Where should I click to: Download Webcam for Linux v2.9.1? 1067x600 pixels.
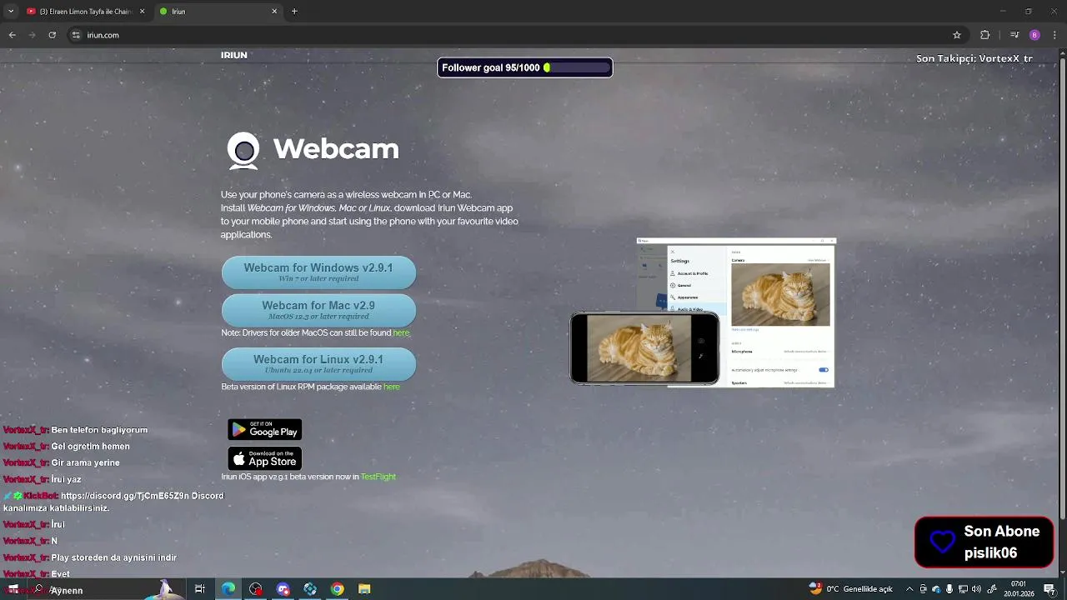pos(318,364)
